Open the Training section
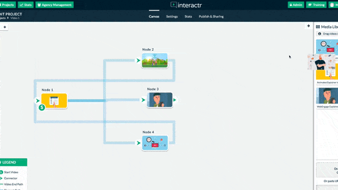338x190 pixels. (x=316, y=5)
